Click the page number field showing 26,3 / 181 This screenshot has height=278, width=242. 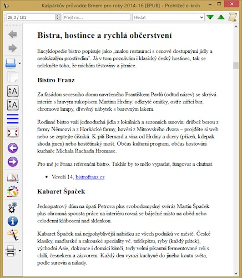point(31,17)
